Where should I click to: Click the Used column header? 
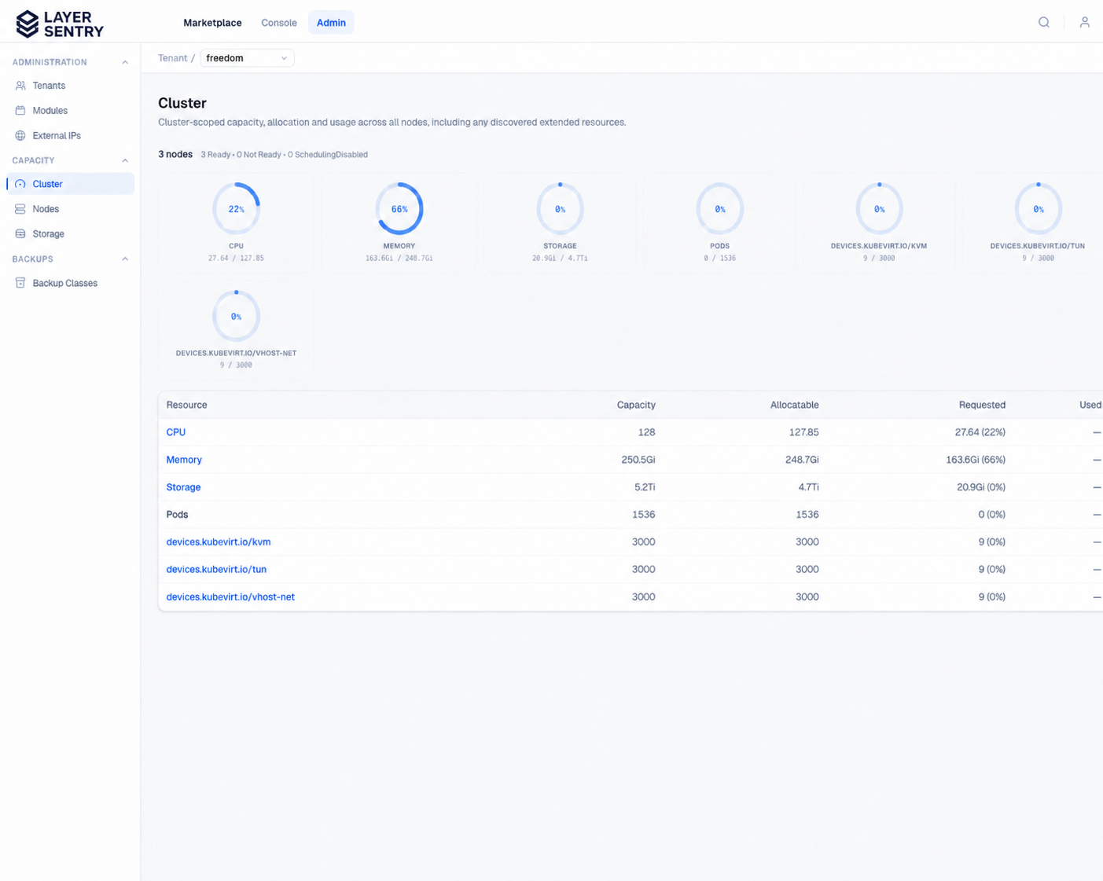point(1090,405)
